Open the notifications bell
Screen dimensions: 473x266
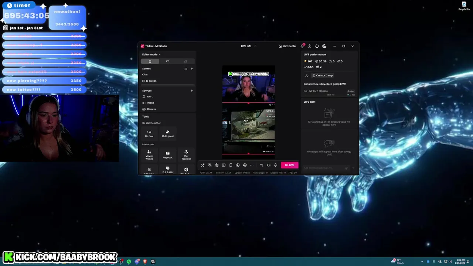pos(302,46)
